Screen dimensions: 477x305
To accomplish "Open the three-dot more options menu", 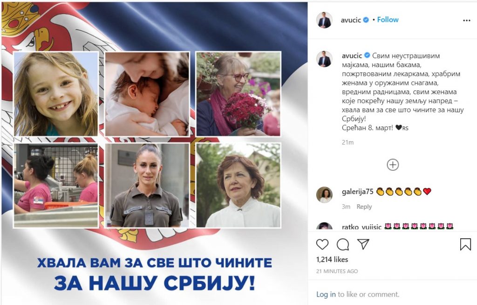I will click(x=467, y=21).
